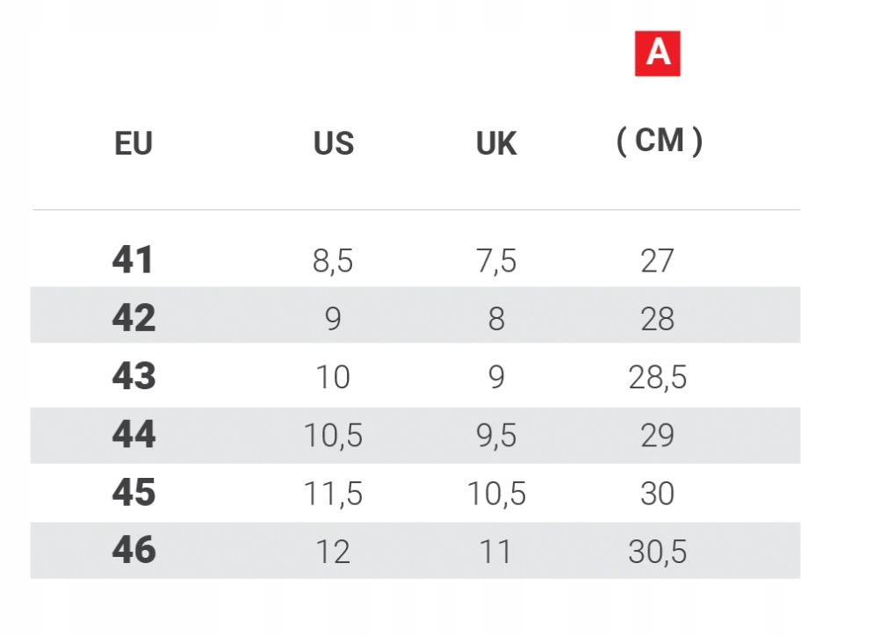This screenshot has width=873, height=636.
Task: Click the ( CM ) column header
Action: [659, 141]
